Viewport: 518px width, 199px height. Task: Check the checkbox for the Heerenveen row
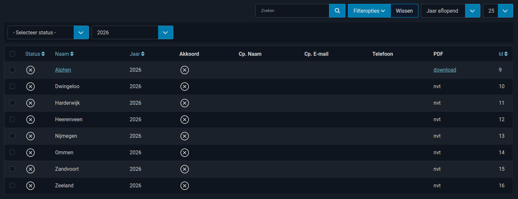12,119
